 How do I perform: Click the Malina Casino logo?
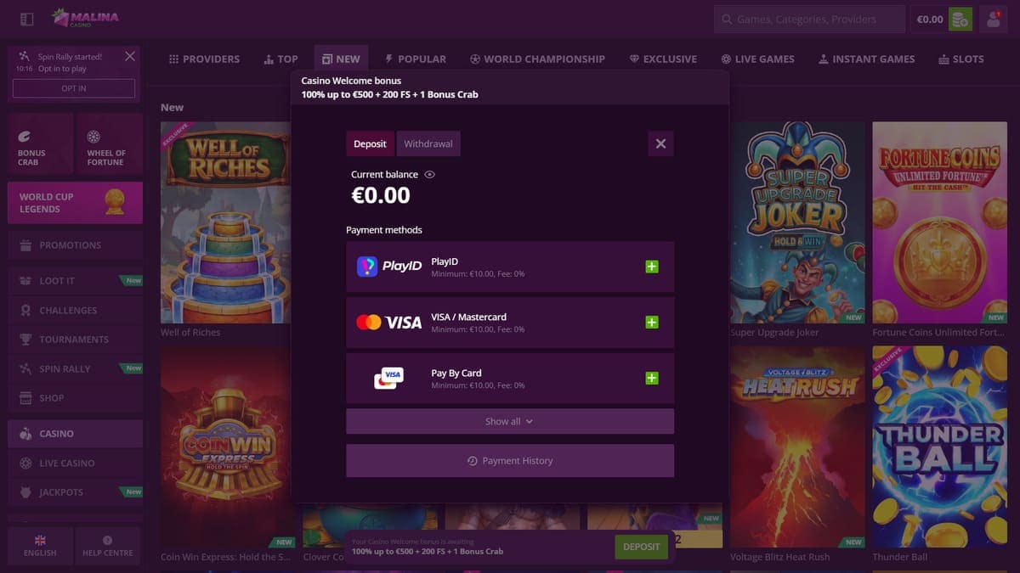(85, 18)
